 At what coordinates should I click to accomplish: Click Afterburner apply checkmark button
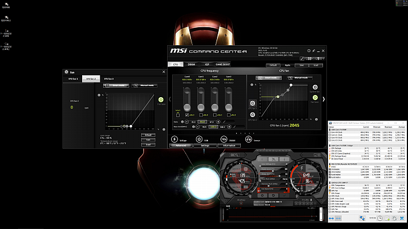coord(284,196)
